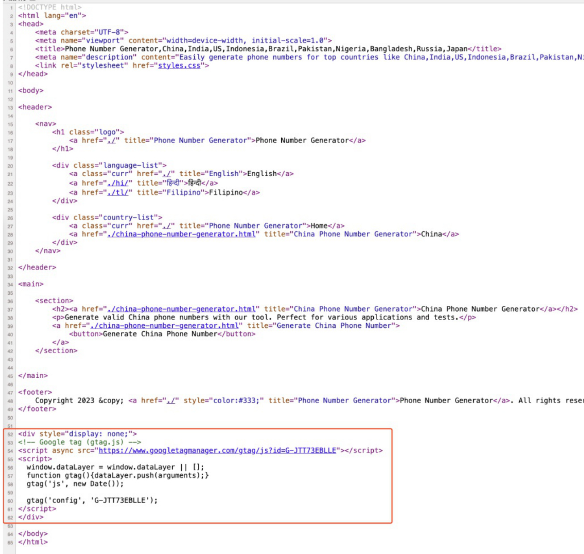Click line number 54 in the gutter
584x554 pixels.
pos(10,451)
